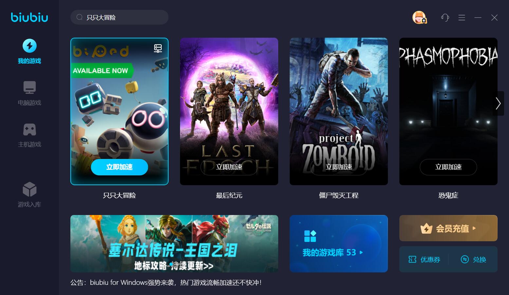Screen dimensions: 509x295
Task: Click the search field with 只只大冒险
Action: (x=119, y=17)
